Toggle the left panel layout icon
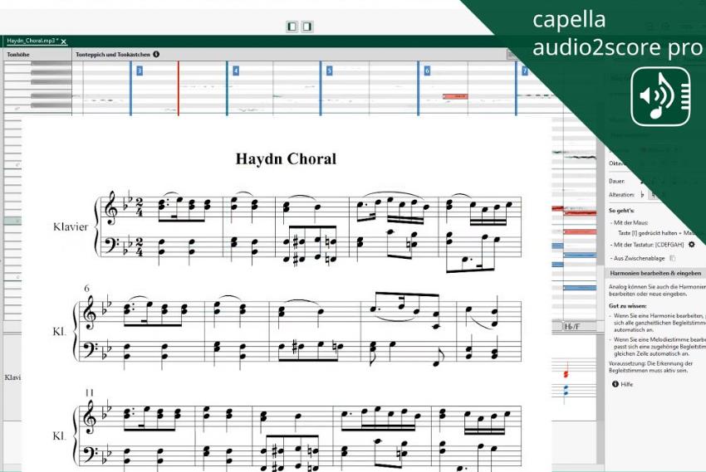Image resolution: width=706 pixels, height=472 pixels. click(292, 27)
